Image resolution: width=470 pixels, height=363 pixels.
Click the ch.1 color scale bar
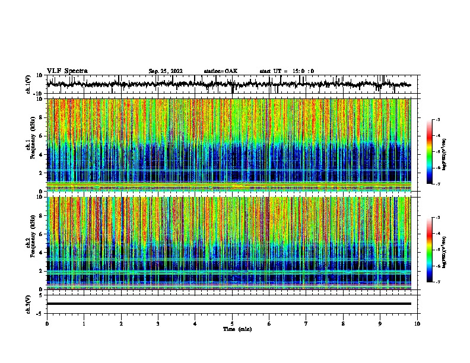pyautogui.click(x=430, y=152)
